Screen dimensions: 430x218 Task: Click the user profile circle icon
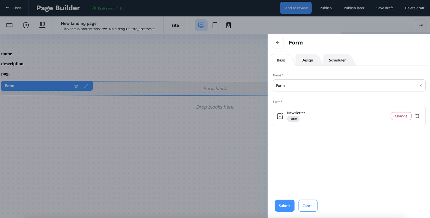point(26,25)
